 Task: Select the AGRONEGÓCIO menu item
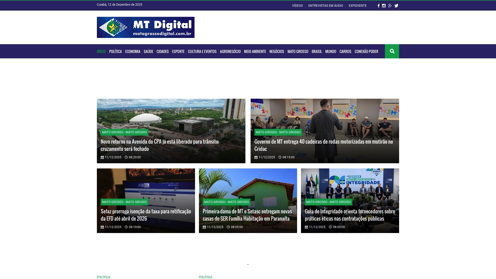coord(230,51)
